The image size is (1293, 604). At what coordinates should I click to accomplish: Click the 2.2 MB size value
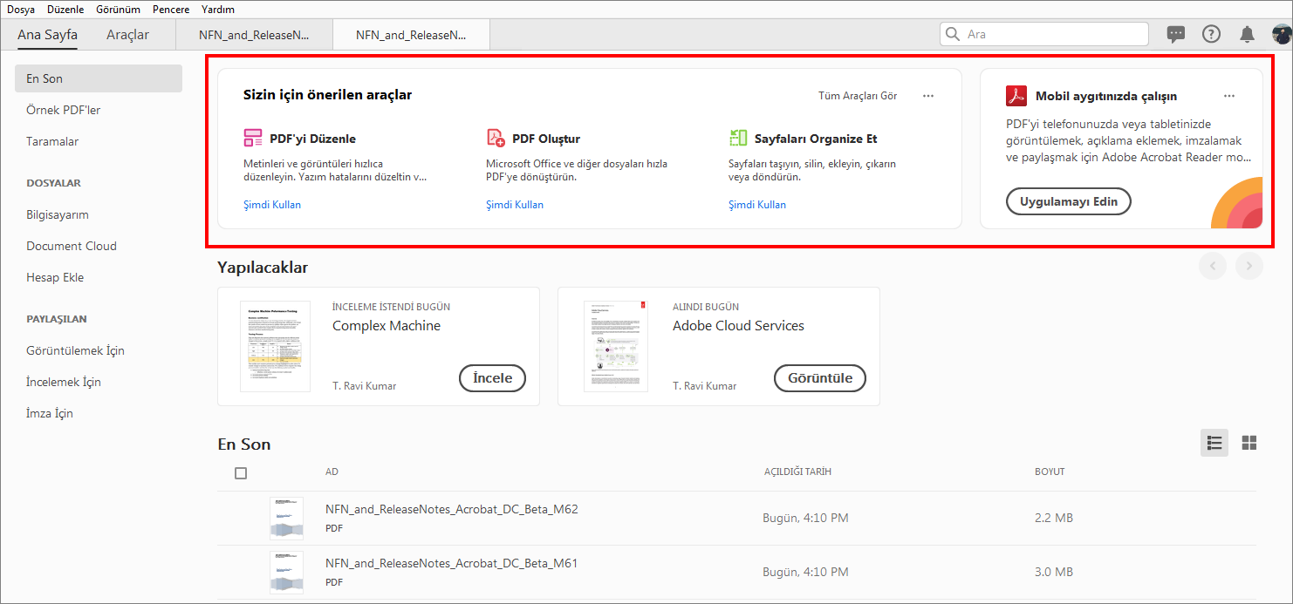point(1054,518)
